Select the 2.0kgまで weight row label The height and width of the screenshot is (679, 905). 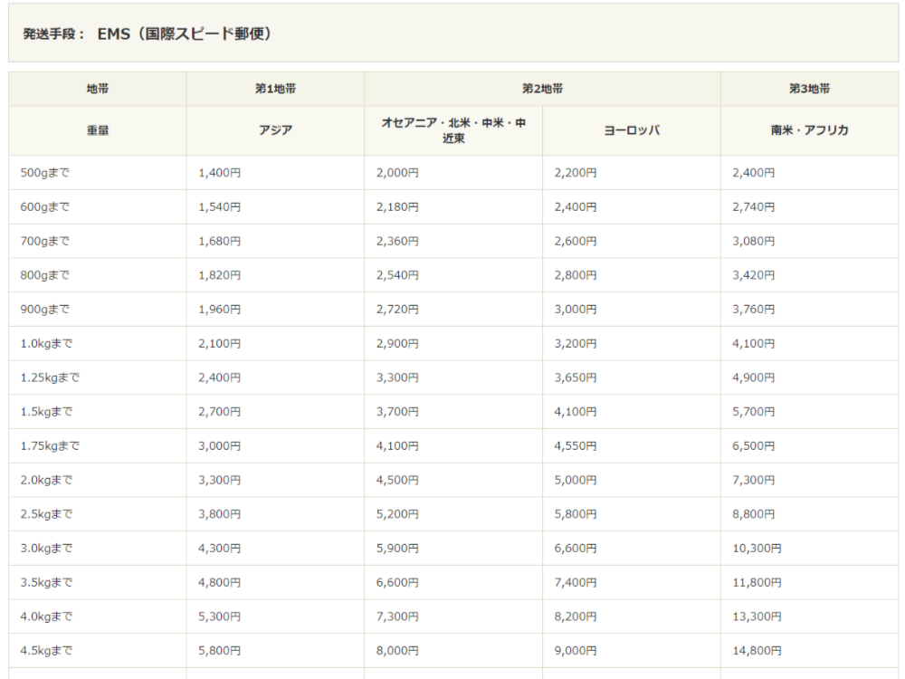tap(47, 480)
